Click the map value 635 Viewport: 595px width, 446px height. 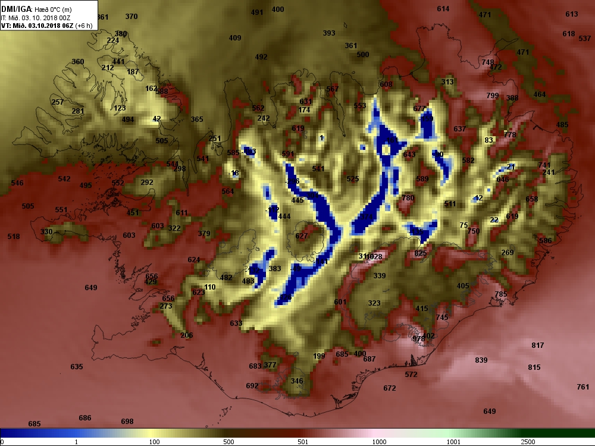[77, 366]
